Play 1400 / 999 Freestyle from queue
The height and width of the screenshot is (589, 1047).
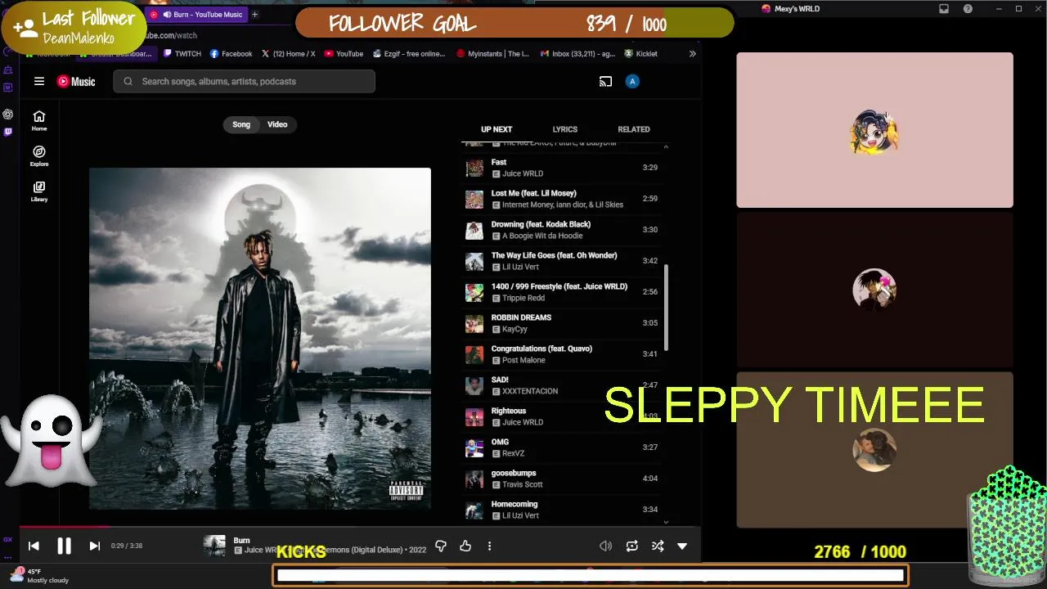pos(562,292)
